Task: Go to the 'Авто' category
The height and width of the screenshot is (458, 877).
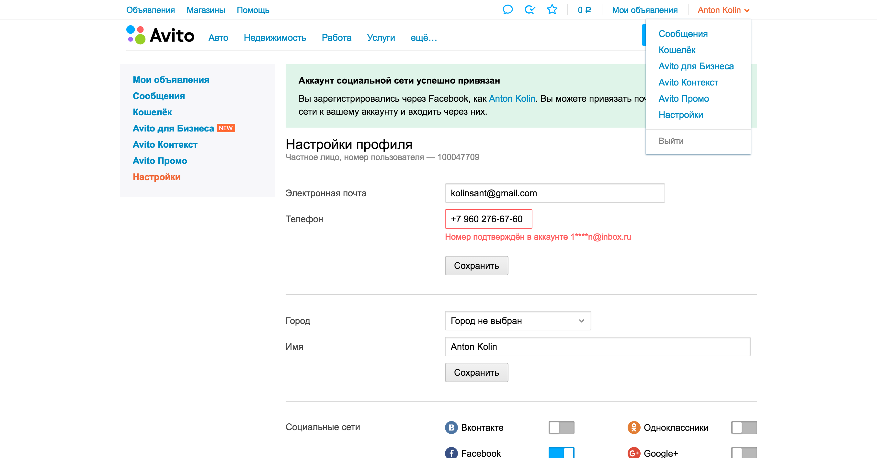Action: [x=218, y=38]
